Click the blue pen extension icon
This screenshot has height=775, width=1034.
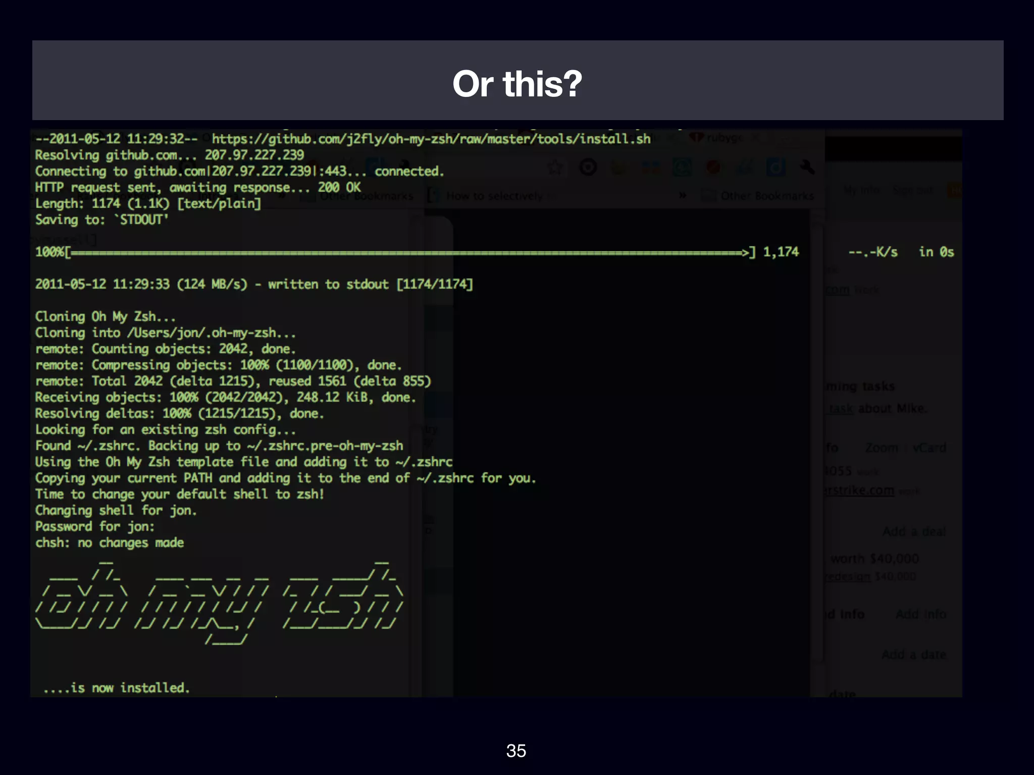click(745, 167)
